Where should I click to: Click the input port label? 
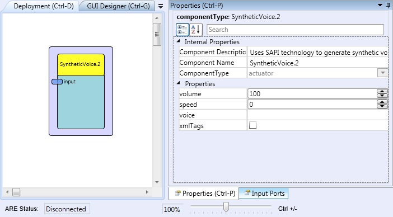[69, 82]
